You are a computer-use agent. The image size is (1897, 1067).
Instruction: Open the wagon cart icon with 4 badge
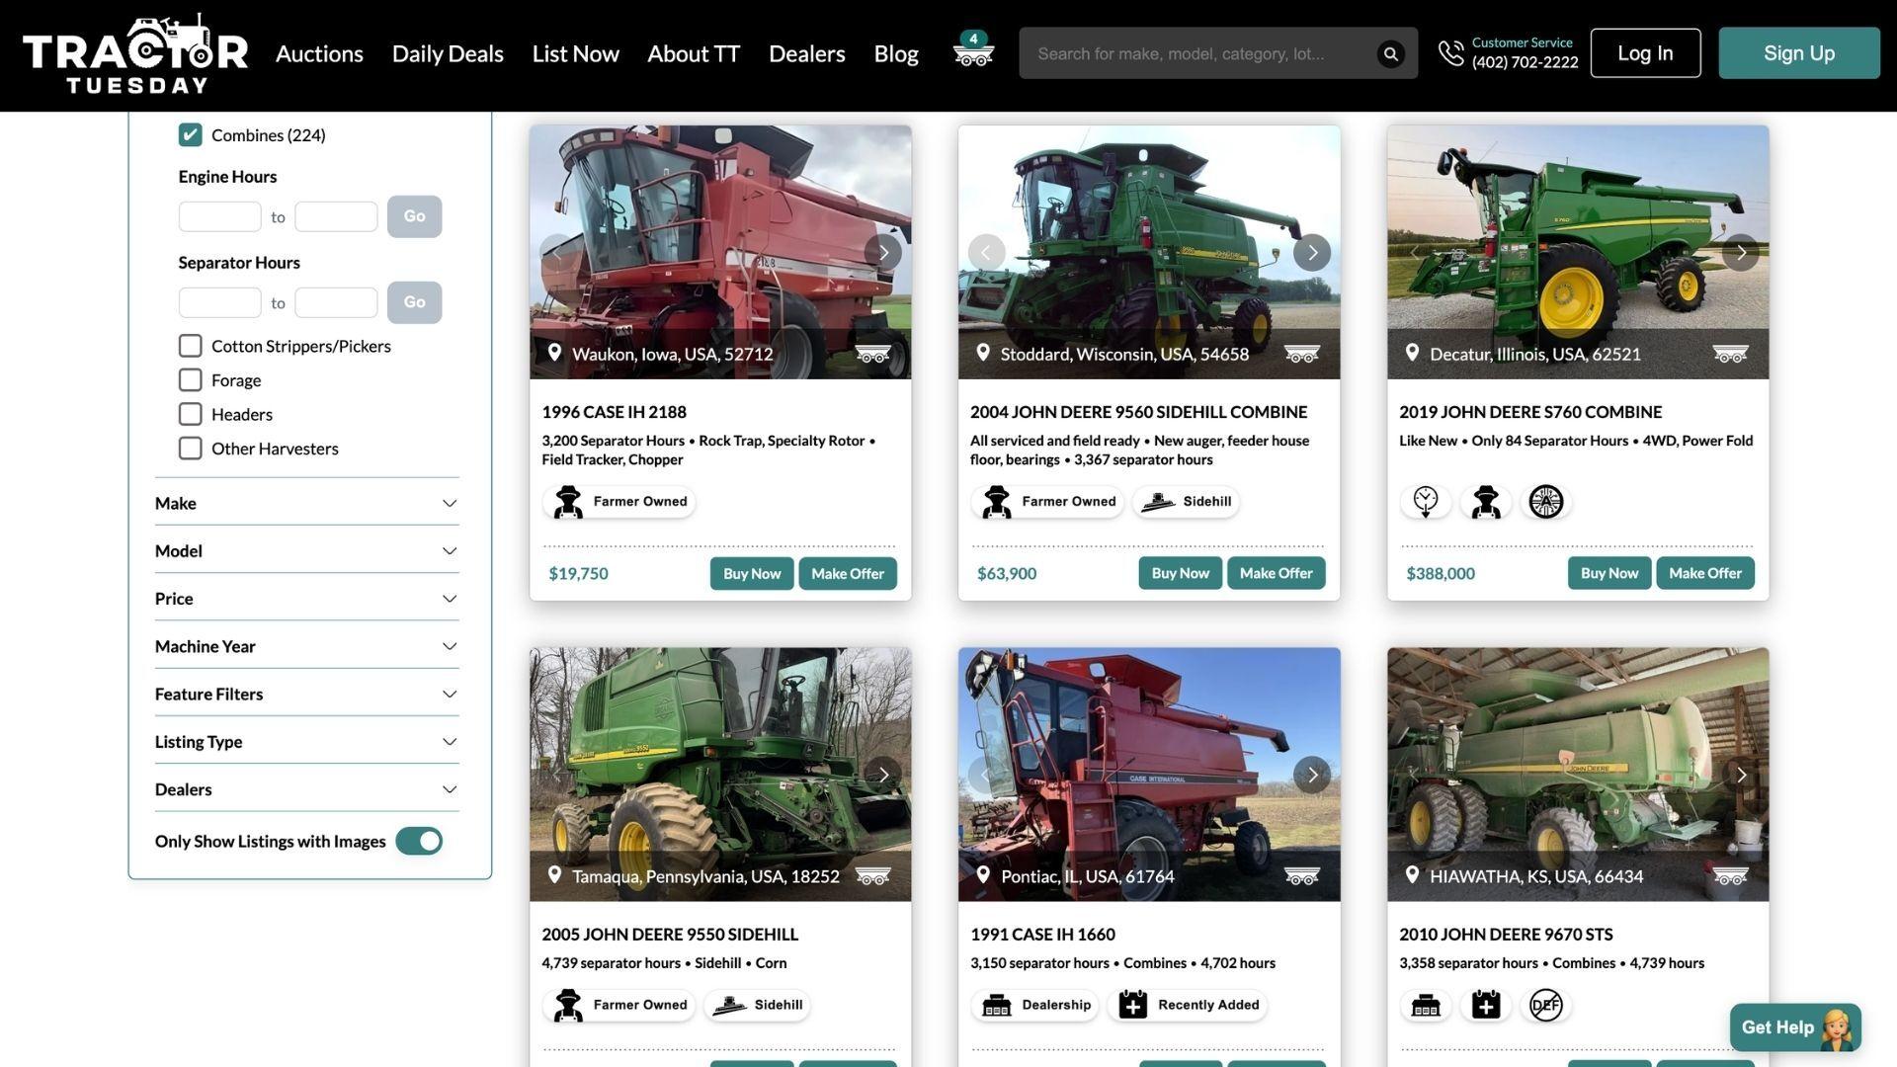coord(973,50)
